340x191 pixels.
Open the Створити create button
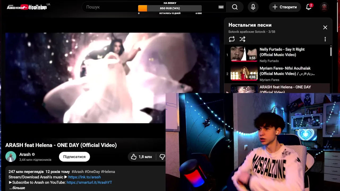(x=285, y=7)
